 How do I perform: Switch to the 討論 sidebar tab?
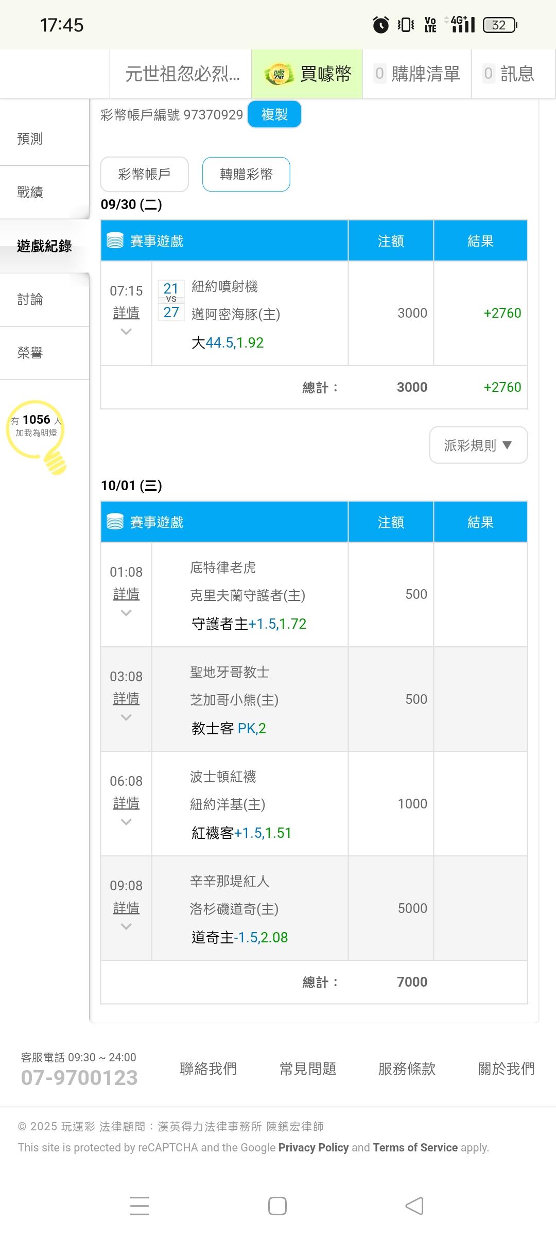point(30,300)
